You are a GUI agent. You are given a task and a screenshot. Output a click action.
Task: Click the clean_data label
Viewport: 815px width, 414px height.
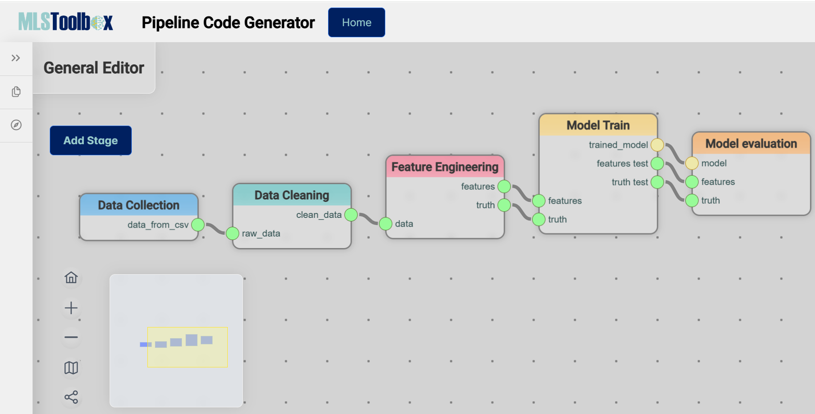tap(319, 215)
